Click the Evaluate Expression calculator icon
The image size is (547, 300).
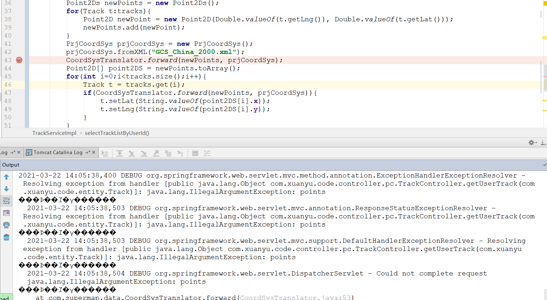(x=195, y=153)
